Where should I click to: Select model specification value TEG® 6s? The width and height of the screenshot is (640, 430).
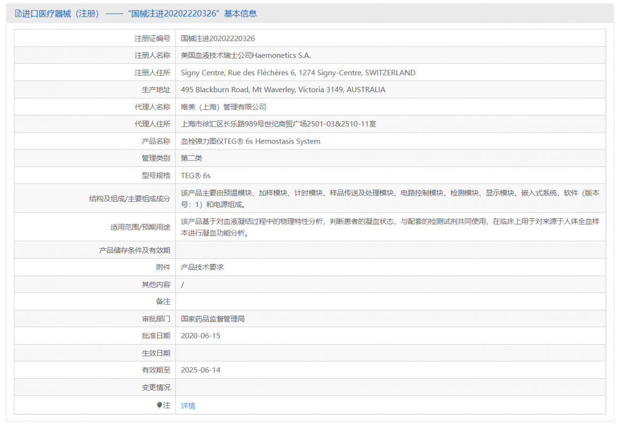196,176
